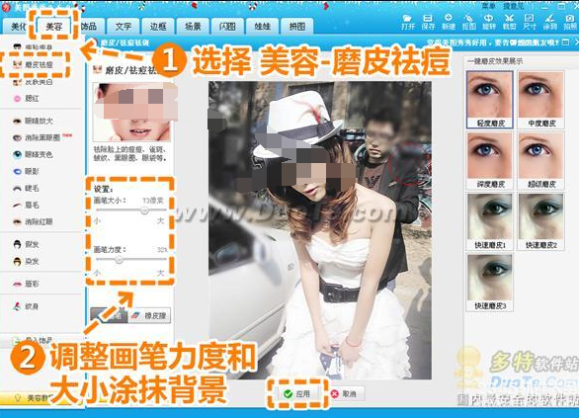Select the 旋转 (rotate) tool icon
This screenshot has height=418, width=579.
tap(489, 22)
